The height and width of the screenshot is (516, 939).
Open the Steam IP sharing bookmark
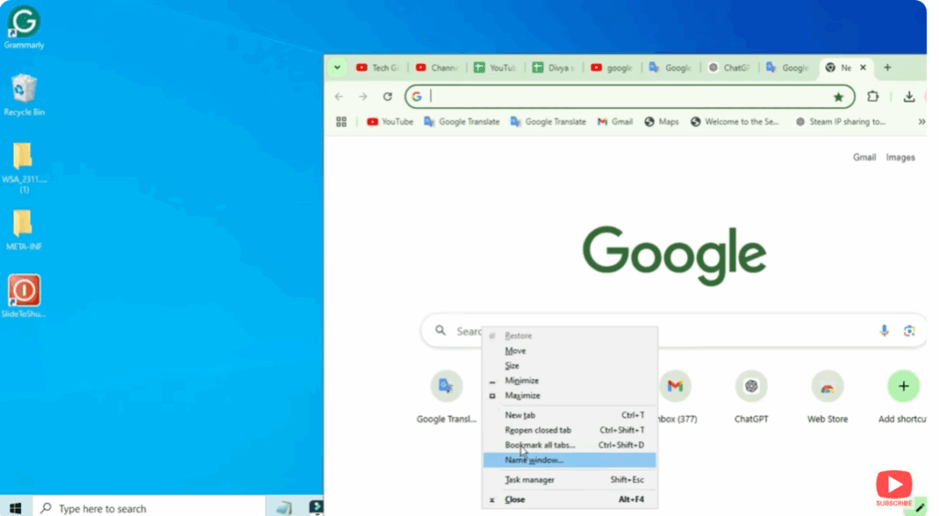coord(841,122)
